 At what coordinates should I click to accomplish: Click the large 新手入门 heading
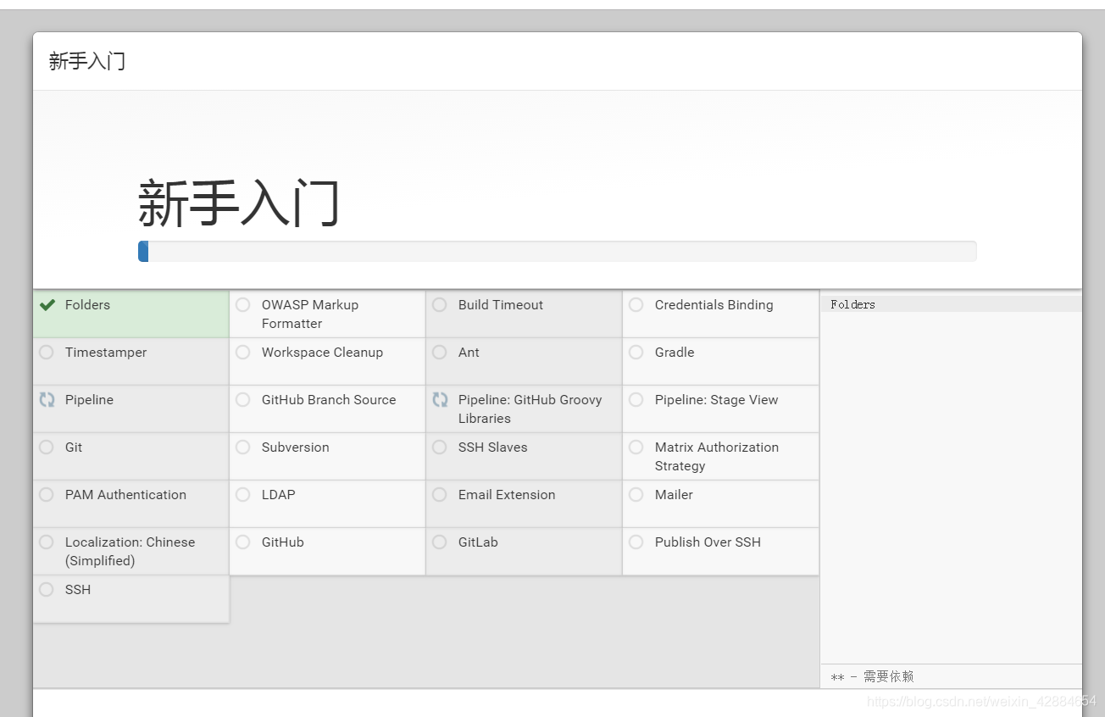[239, 203]
